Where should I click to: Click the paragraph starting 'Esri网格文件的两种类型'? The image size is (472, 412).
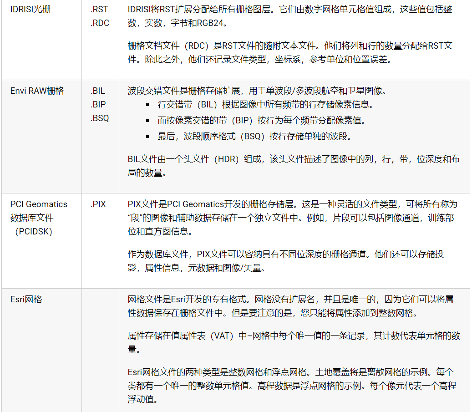[292, 386]
